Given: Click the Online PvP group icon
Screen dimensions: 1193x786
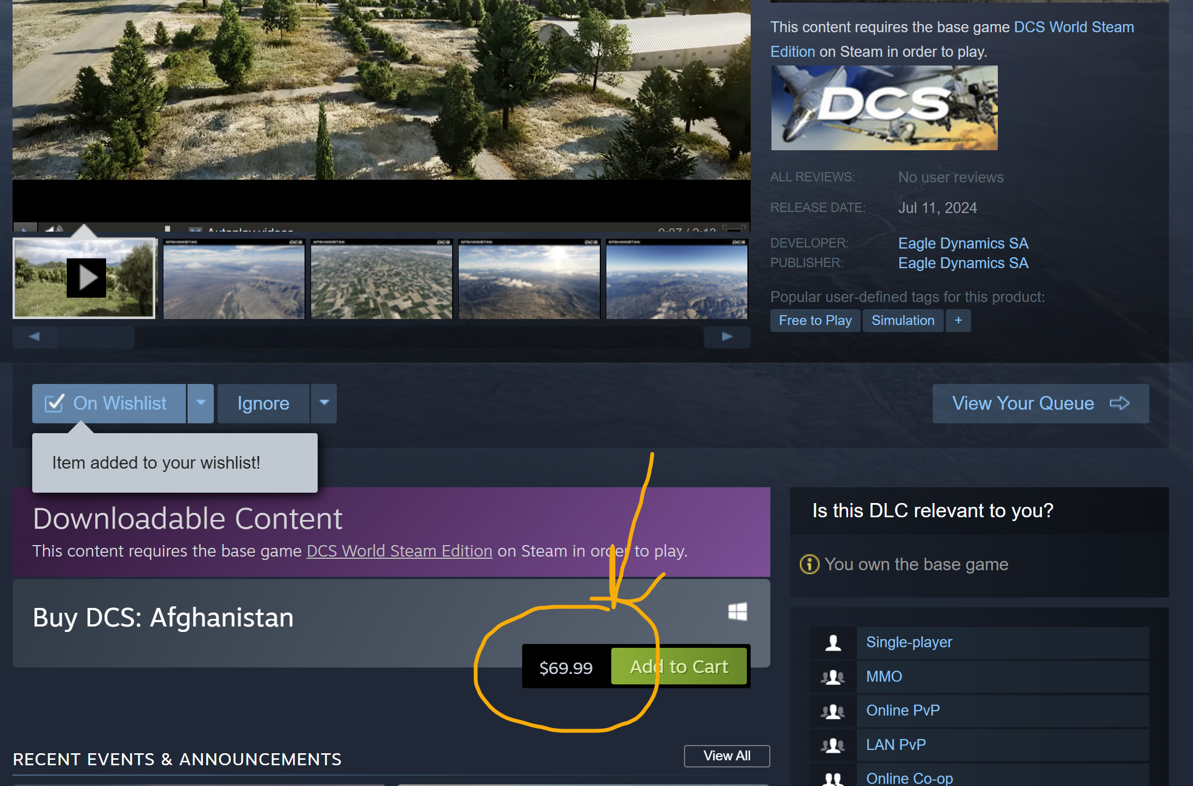Looking at the screenshot, I should click(833, 711).
